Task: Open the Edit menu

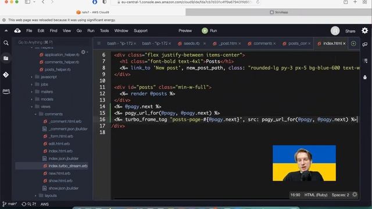Action: [41, 31]
